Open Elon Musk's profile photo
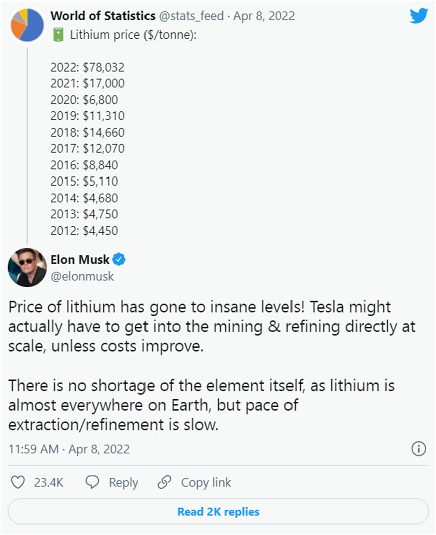The height and width of the screenshot is (535, 436). click(27, 267)
